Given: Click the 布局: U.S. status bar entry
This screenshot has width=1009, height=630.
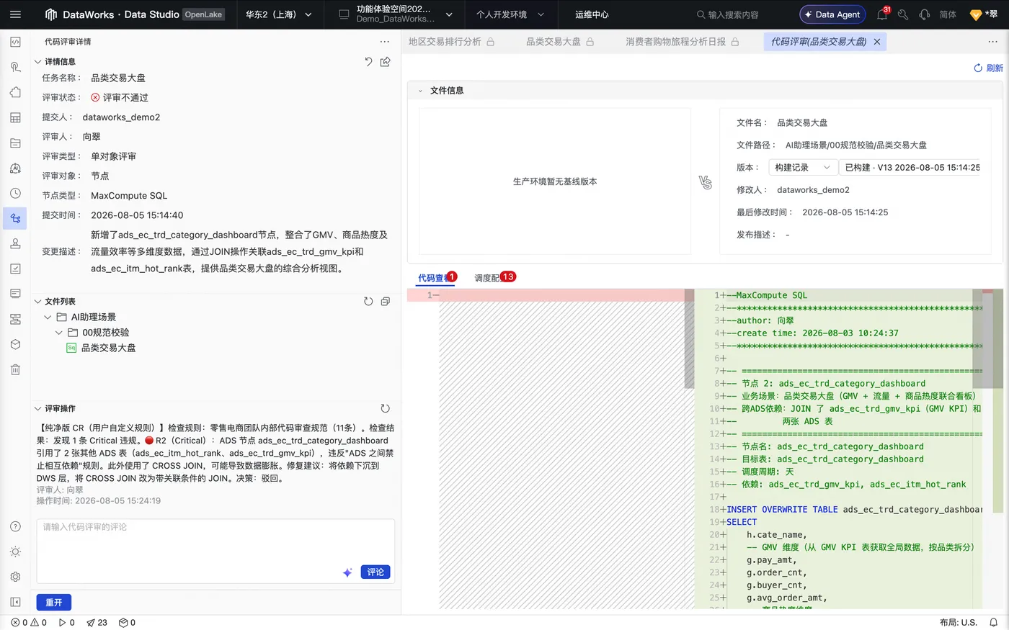Looking at the screenshot, I should point(958,623).
